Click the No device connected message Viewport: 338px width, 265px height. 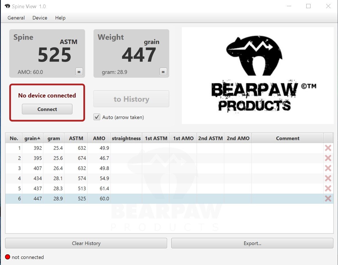[47, 96]
